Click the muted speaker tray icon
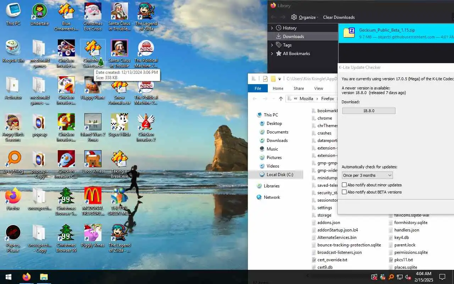Screen dimensions: 454x284 pyautogui.click(x=408, y=277)
